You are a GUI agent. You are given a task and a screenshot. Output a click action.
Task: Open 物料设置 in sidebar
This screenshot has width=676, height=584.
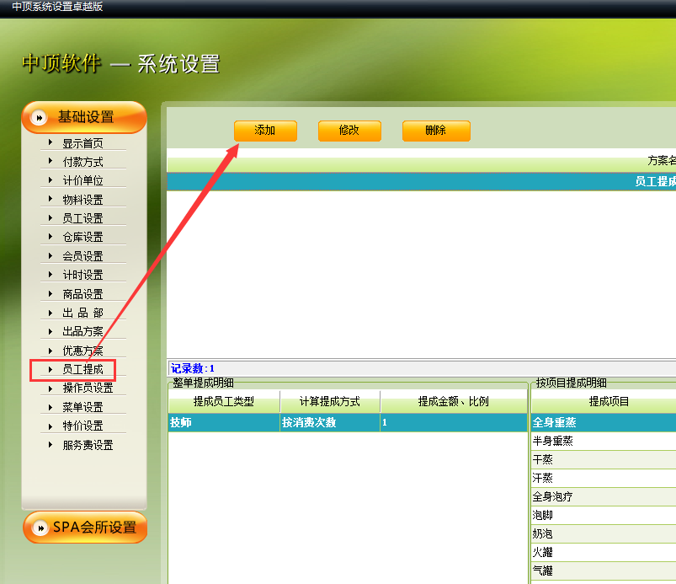click(x=83, y=200)
